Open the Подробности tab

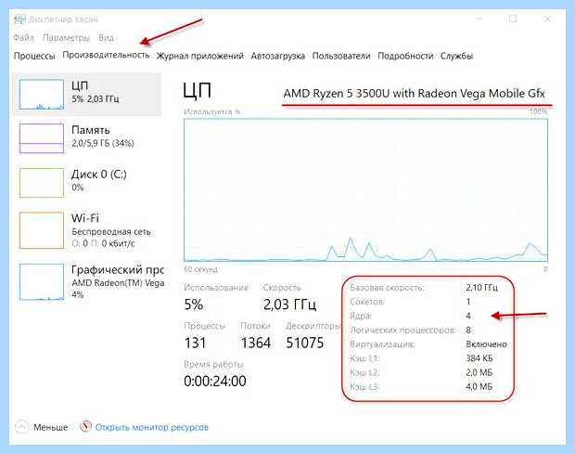(x=405, y=56)
